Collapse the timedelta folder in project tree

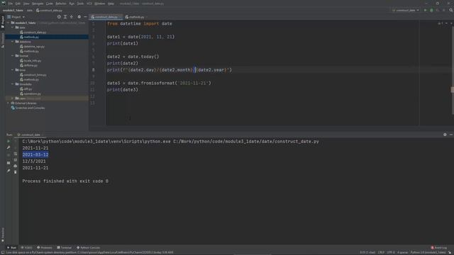click(x=13, y=84)
